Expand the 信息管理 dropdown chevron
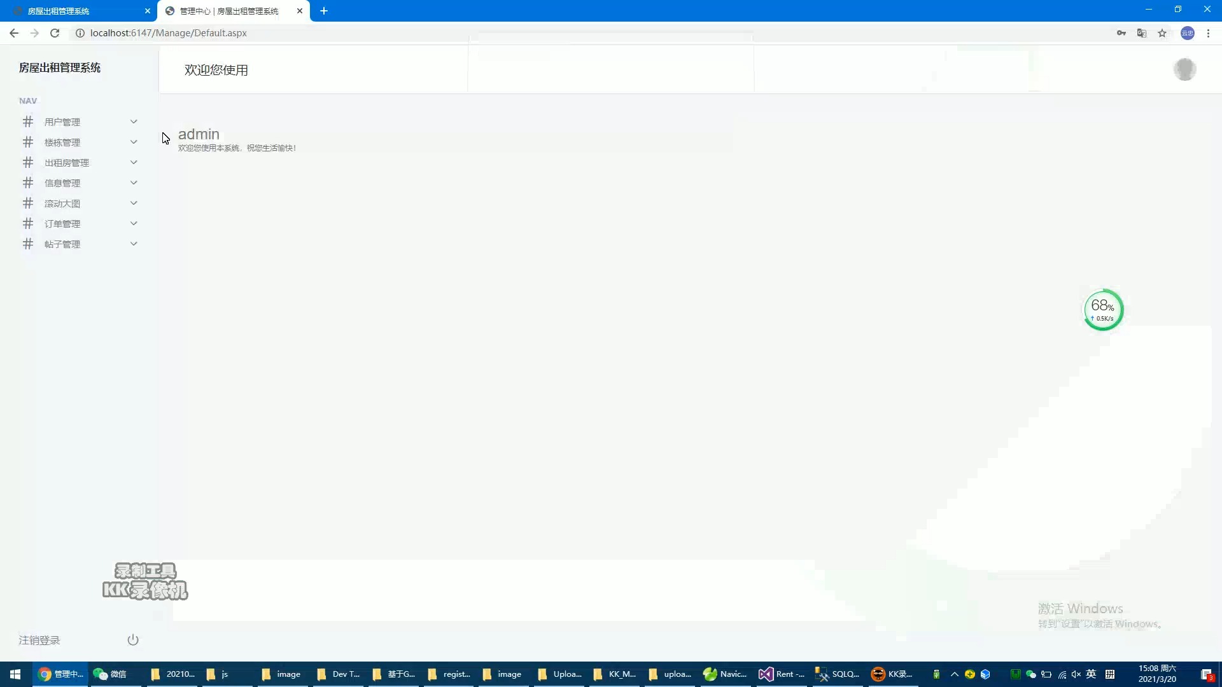The width and height of the screenshot is (1222, 687). coord(134,183)
